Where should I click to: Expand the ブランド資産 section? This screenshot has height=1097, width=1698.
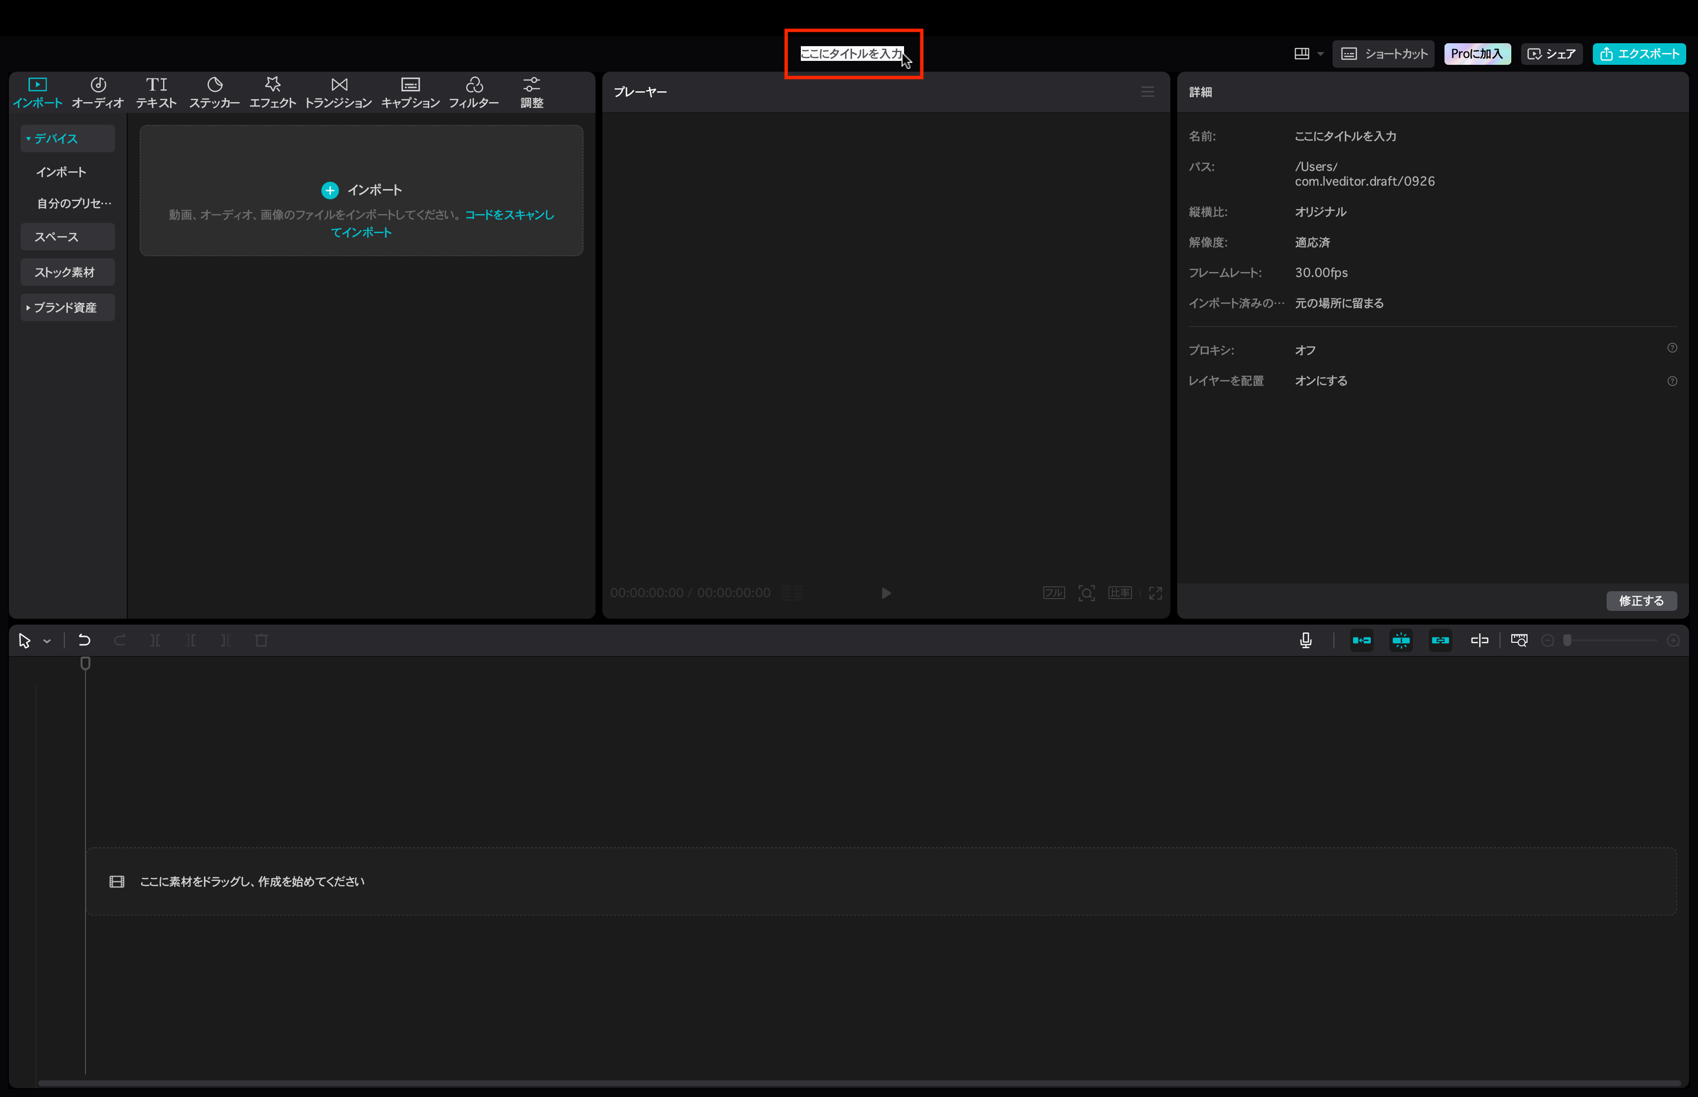[68, 307]
